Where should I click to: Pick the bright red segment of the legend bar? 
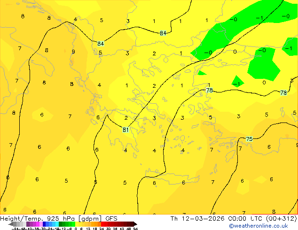(102, 224)
